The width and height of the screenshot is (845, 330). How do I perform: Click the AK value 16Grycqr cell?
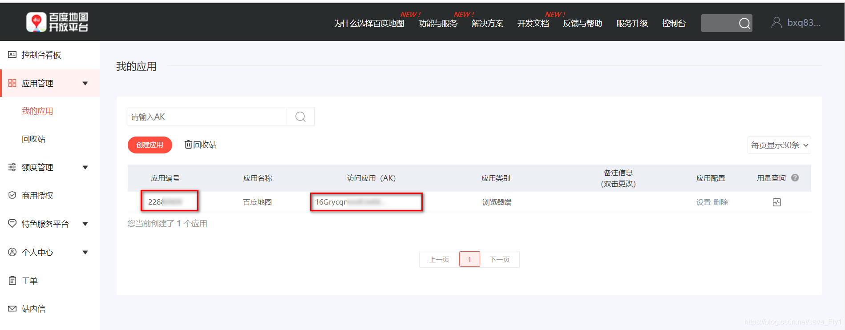366,202
